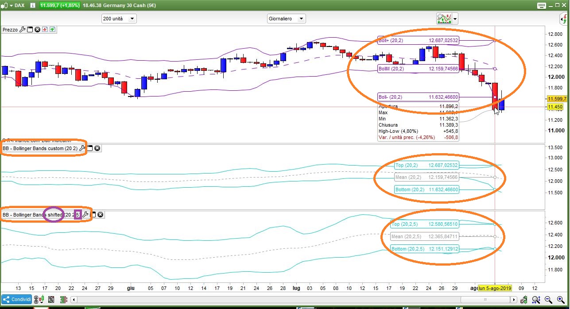Click the Var. / unità prec. row
570x309 pixels.
(x=418, y=137)
